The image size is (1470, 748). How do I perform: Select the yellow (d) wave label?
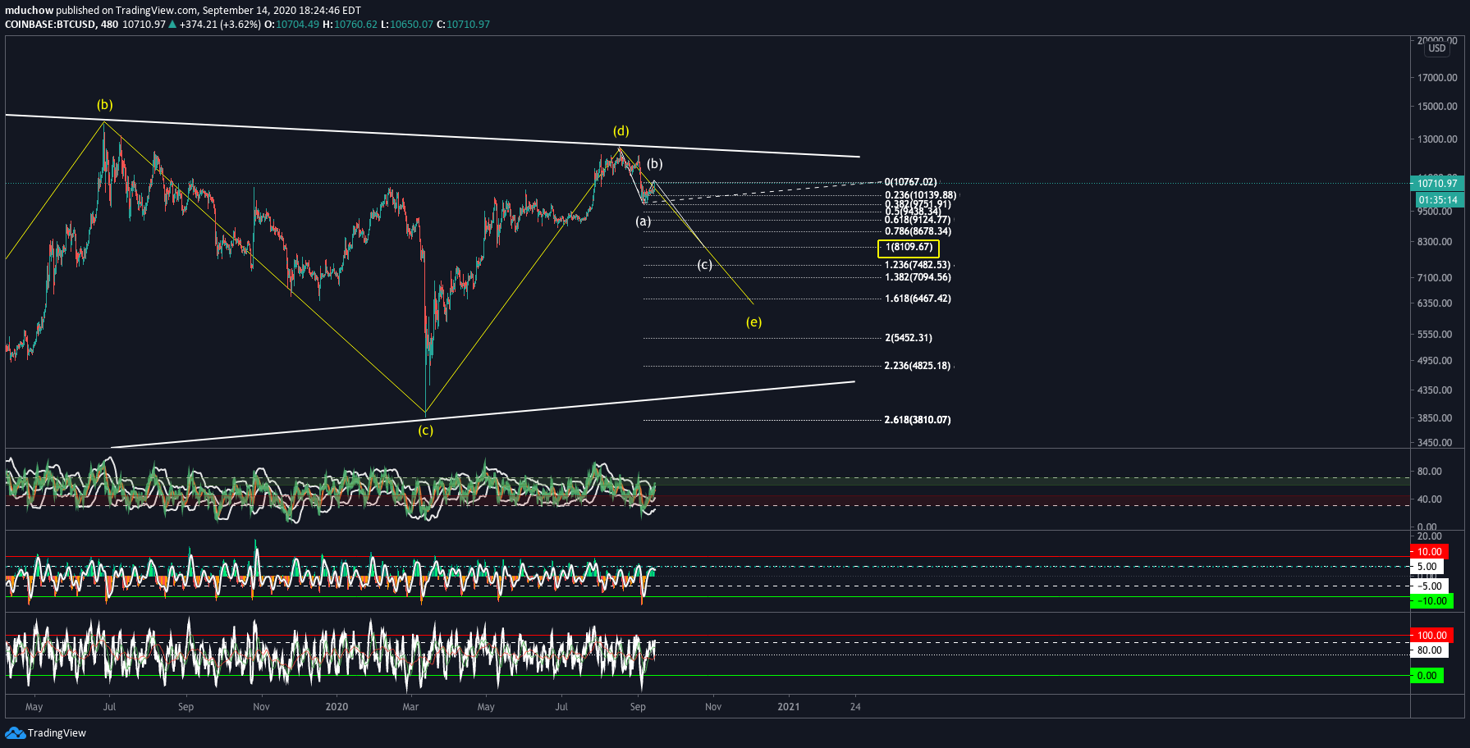pos(621,131)
